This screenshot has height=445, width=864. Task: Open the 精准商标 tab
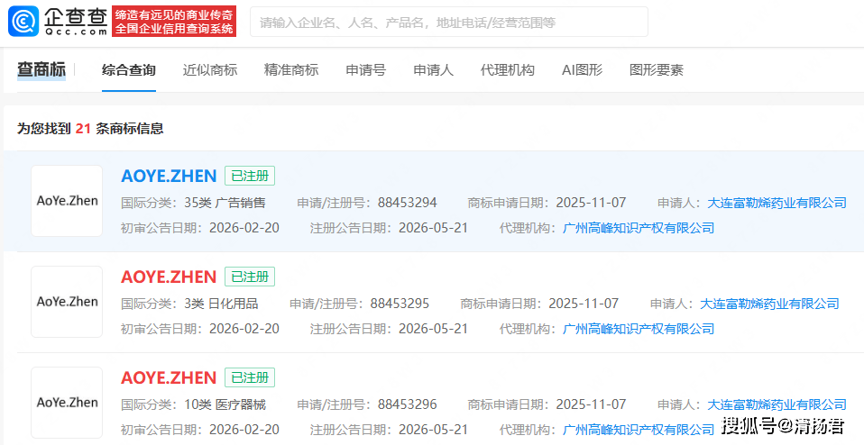click(291, 70)
